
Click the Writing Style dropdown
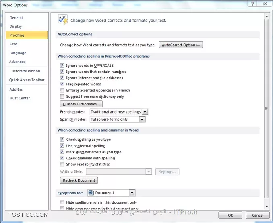[119, 171]
